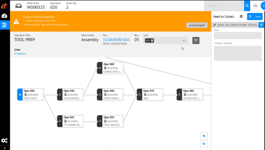Zoom out on the operations flow diagram

[x=204, y=144]
